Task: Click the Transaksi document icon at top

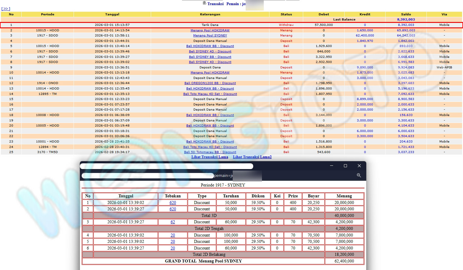Action: 205,3
